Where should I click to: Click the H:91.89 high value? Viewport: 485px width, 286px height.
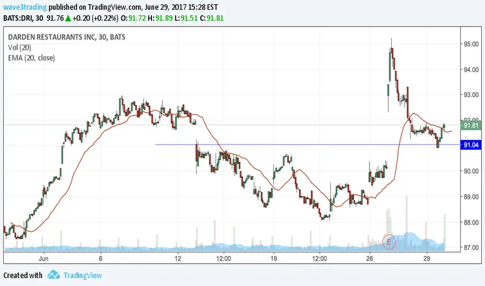click(x=160, y=18)
